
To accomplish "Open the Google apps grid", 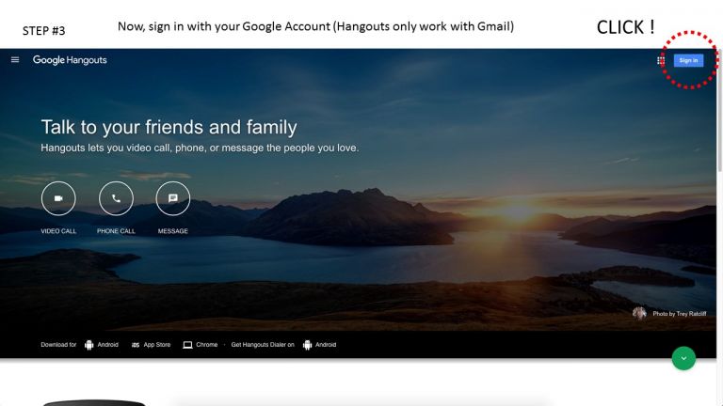I will [x=661, y=60].
